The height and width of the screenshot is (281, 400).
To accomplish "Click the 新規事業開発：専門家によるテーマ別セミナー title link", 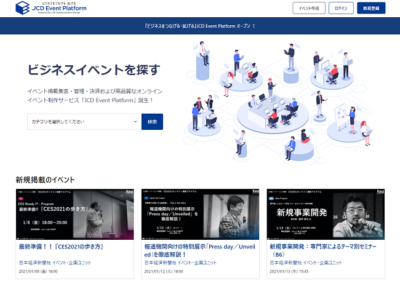I will (x=323, y=250).
